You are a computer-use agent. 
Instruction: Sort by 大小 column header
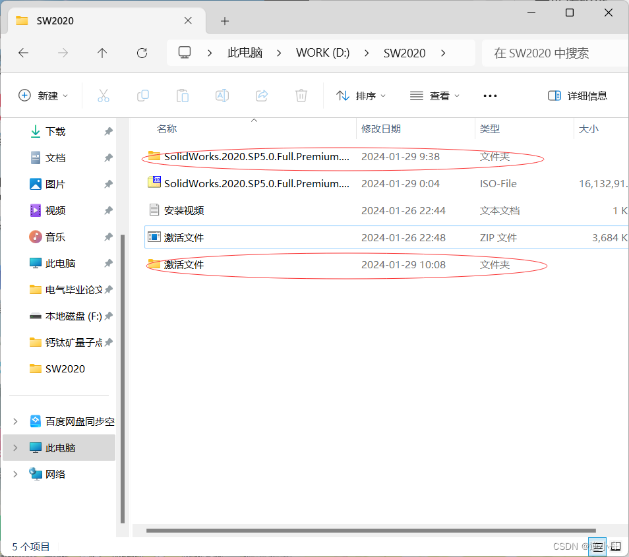[x=589, y=129]
